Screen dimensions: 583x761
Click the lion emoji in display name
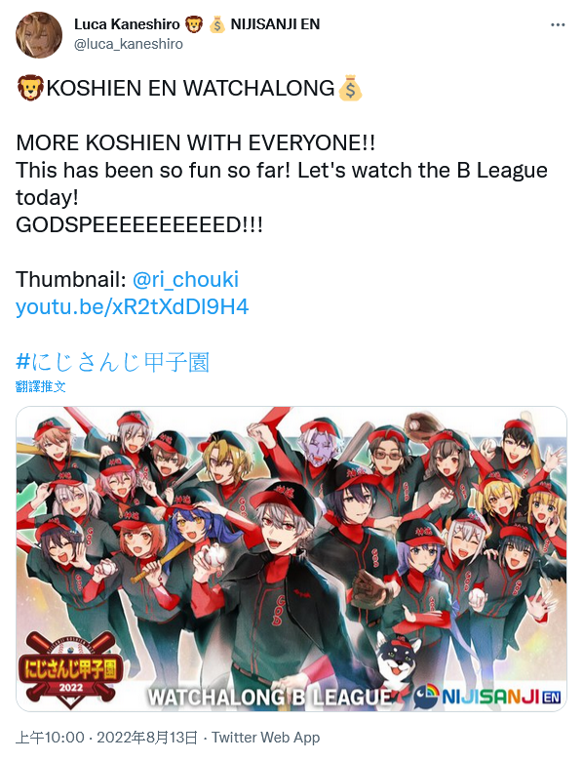(x=194, y=24)
